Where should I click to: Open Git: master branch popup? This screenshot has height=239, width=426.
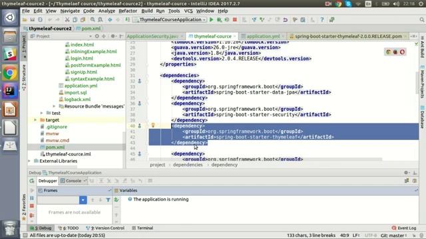coord(393,236)
